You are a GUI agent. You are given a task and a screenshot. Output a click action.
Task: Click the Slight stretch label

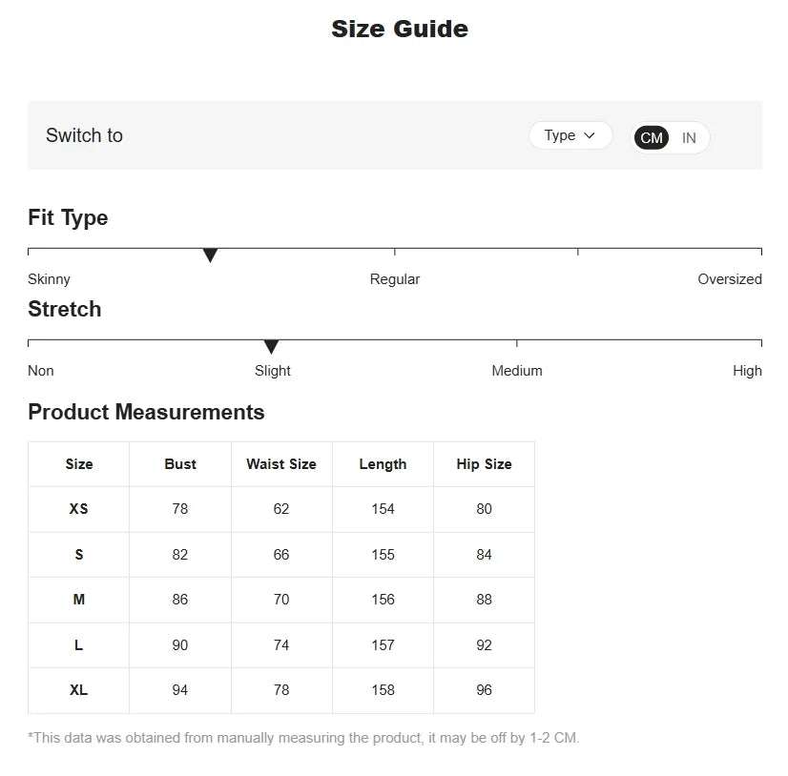pos(273,371)
